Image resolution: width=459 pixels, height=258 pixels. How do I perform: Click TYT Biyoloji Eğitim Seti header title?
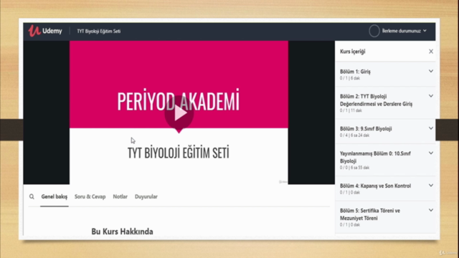[99, 31]
